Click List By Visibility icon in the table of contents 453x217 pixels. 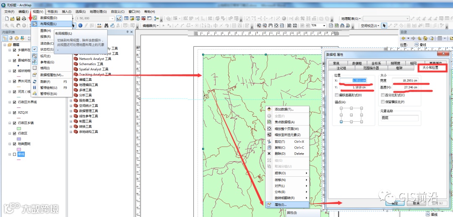[16, 38]
